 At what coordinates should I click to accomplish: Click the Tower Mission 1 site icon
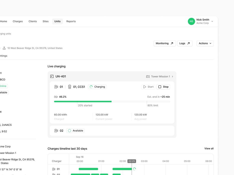pyautogui.click(x=148, y=76)
